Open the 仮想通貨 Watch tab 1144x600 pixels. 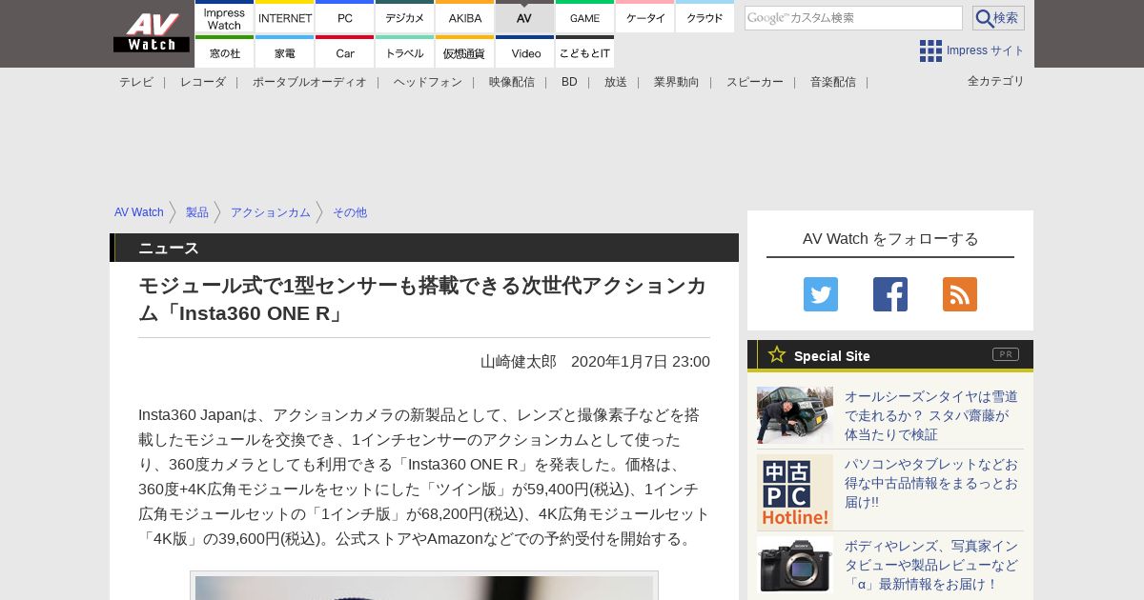pos(465,52)
